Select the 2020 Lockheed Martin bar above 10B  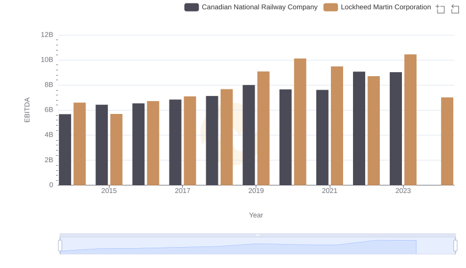click(x=300, y=122)
